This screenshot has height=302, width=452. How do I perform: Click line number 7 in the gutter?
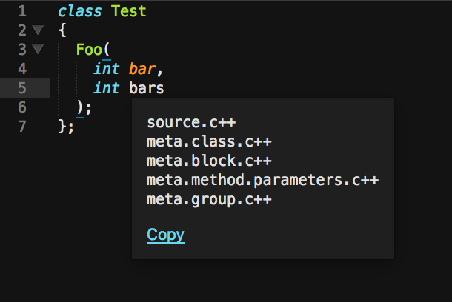tap(21, 127)
